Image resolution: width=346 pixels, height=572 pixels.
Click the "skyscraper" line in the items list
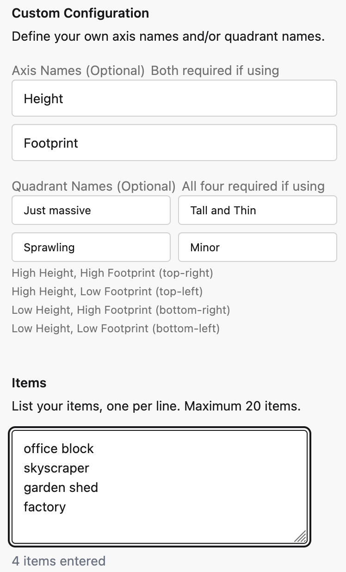coord(56,468)
